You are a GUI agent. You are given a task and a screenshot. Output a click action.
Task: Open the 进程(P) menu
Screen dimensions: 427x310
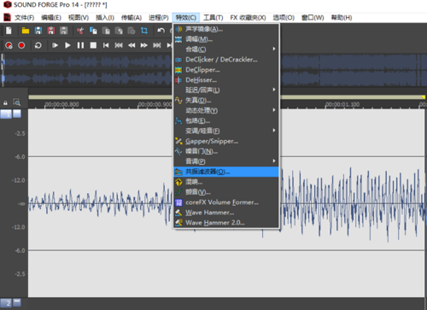pos(159,18)
